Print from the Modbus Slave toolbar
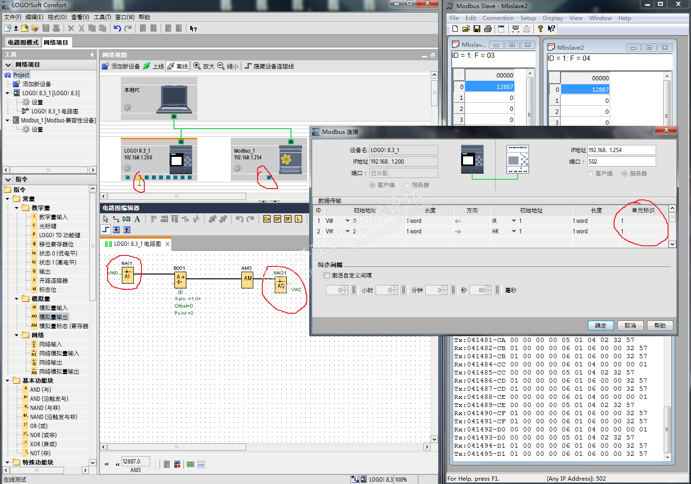This screenshot has height=484, width=691. (x=488, y=29)
